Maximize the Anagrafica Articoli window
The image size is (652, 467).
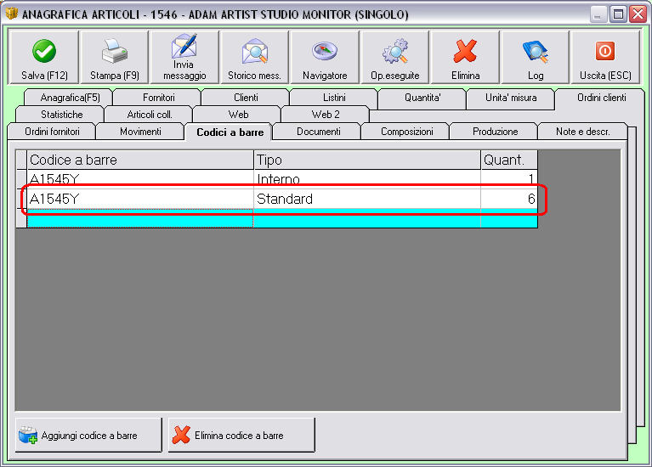pos(618,14)
